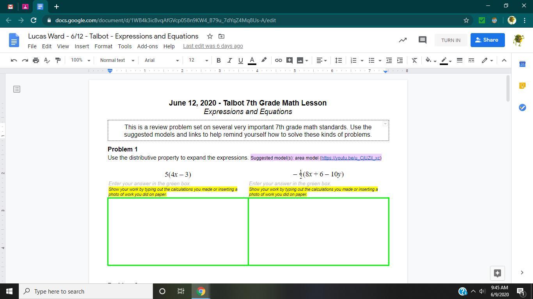Open the Format menu
Image resolution: width=533 pixels, height=299 pixels.
click(103, 46)
